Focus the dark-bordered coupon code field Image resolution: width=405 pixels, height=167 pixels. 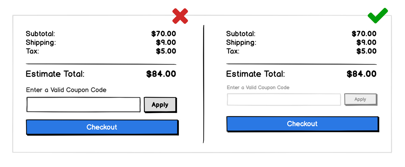pos(83,104)
